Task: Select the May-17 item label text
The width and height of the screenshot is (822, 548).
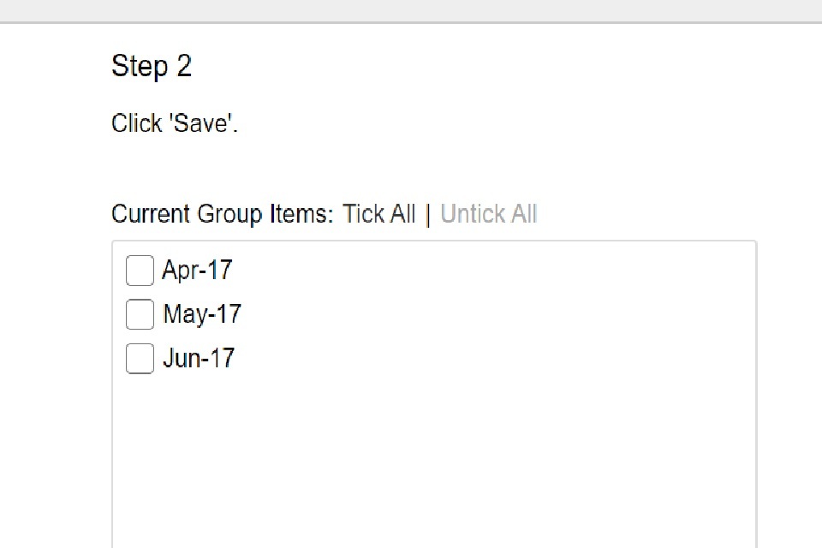Action: (202, 314)
